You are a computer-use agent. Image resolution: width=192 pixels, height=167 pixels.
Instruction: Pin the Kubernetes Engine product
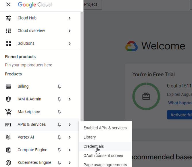[59, 163]
